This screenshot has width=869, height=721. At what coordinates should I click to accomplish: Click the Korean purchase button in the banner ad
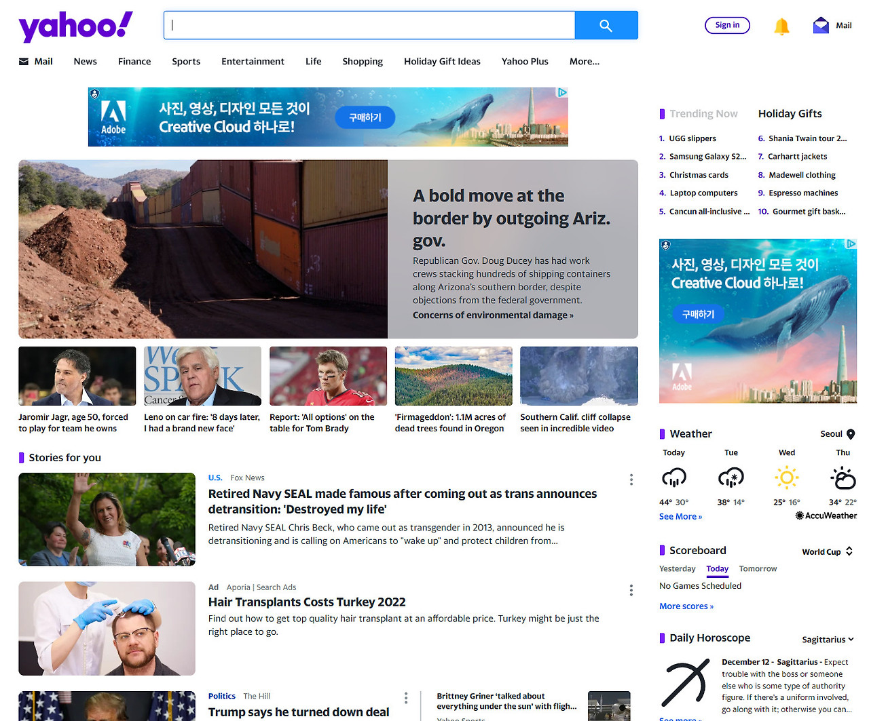[365, 117]
